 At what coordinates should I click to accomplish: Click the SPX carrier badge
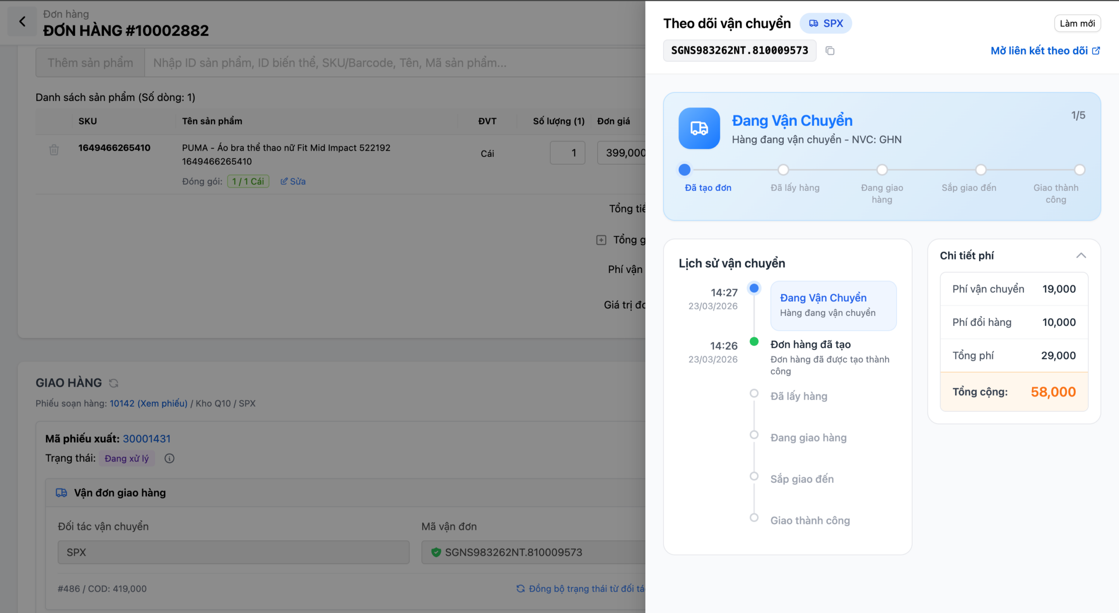[825, 24]
